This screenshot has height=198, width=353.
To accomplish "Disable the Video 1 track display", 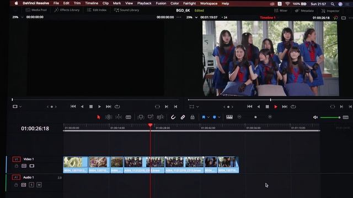I will [x=32, y=166].
